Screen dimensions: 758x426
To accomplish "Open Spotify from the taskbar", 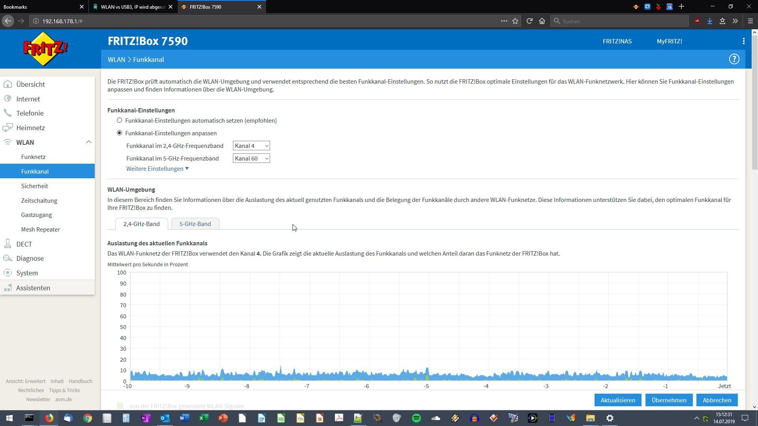I will tap(417, 418).
